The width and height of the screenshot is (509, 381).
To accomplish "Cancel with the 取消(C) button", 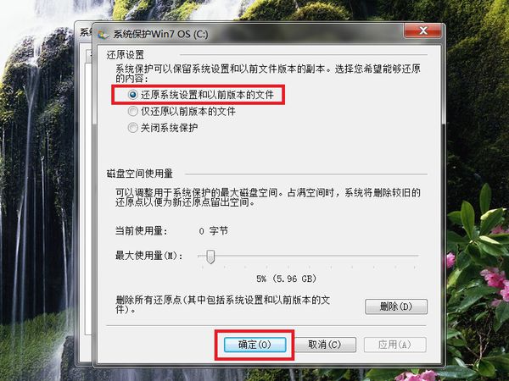I will tap(325, 345).
